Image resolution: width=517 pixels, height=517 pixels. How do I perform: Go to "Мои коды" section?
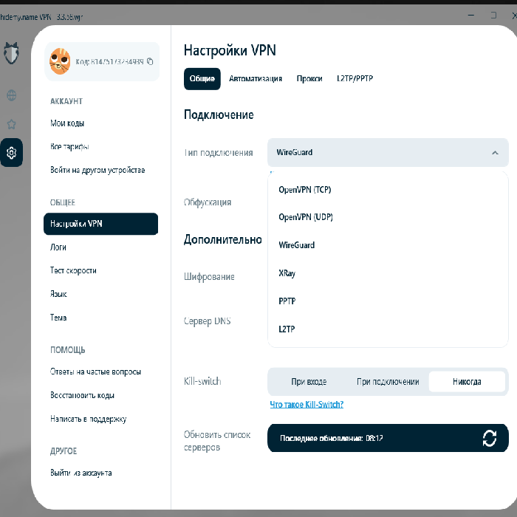point(67,123)
